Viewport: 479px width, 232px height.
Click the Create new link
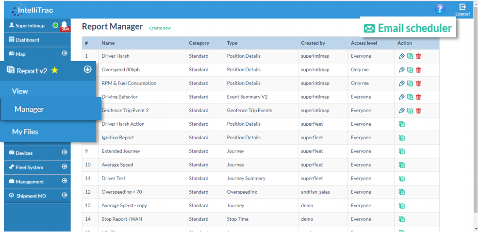tap(160, 28)
